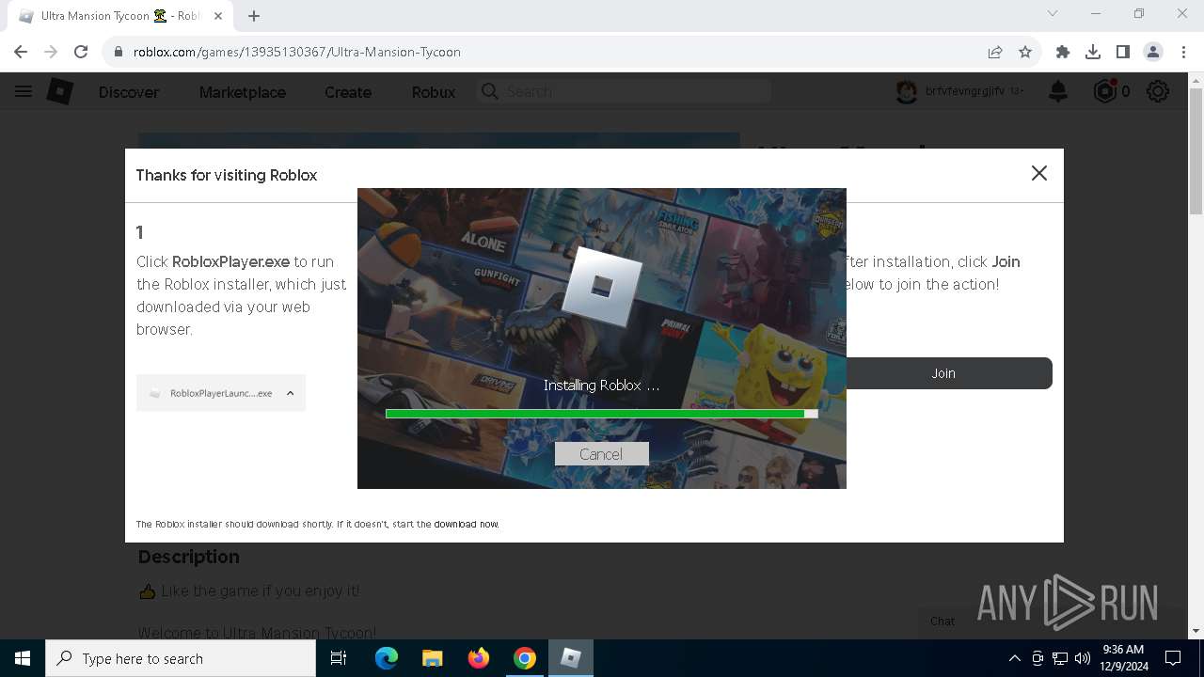Viewport: 1204px width, 677px height.
Task: Click the Roblox logo icon
Action: pos(60,91)
